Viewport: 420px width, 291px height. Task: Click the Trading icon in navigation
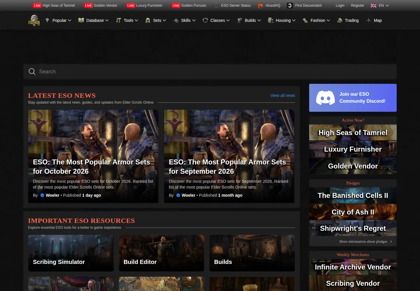tap(340, 20)
